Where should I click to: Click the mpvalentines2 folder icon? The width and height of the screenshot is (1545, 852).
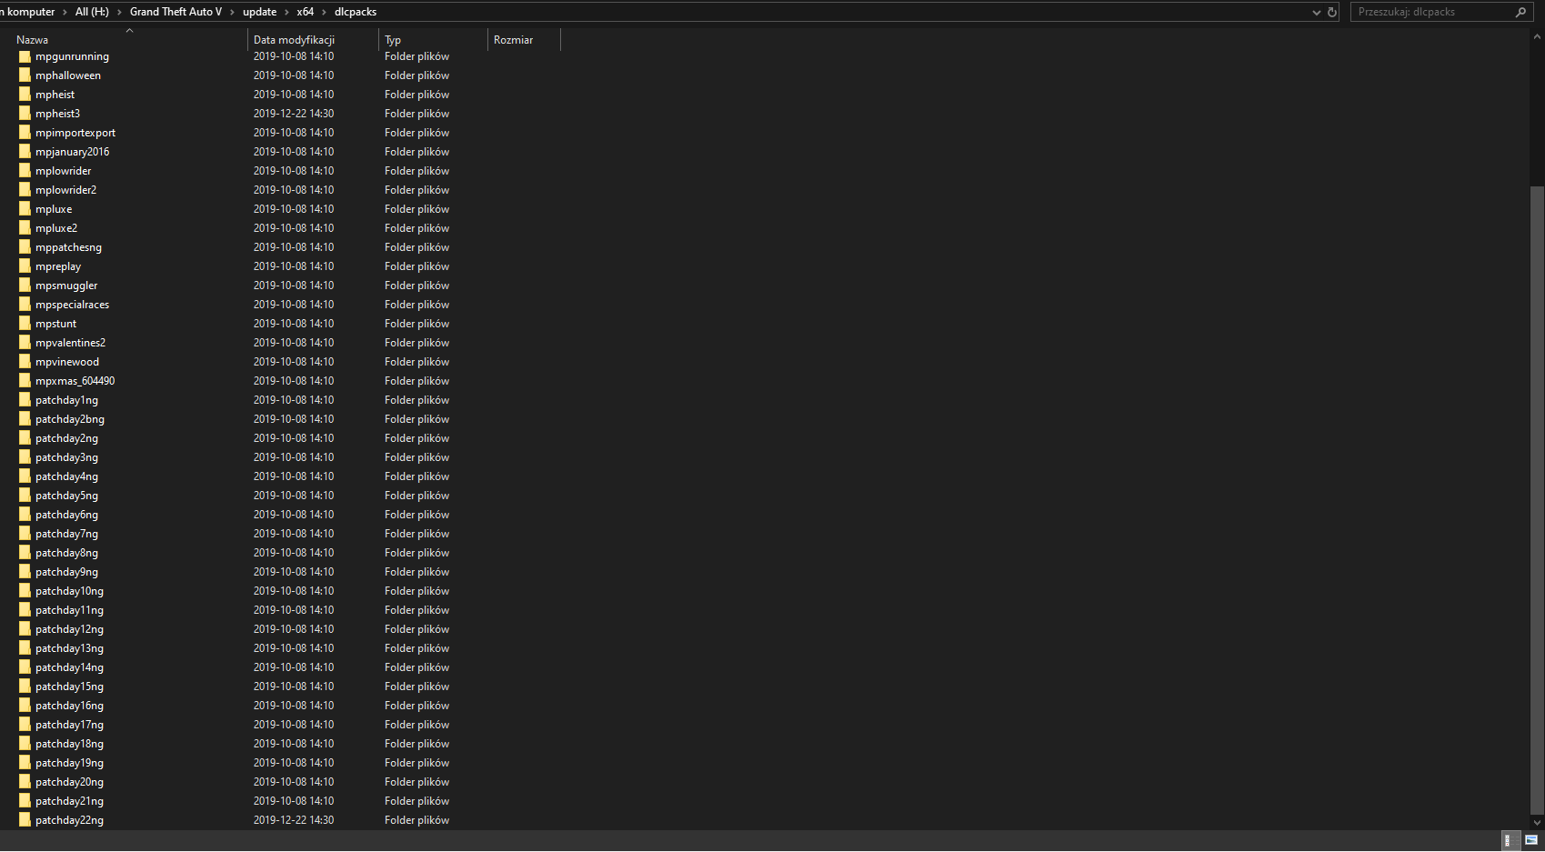point(25,343)
